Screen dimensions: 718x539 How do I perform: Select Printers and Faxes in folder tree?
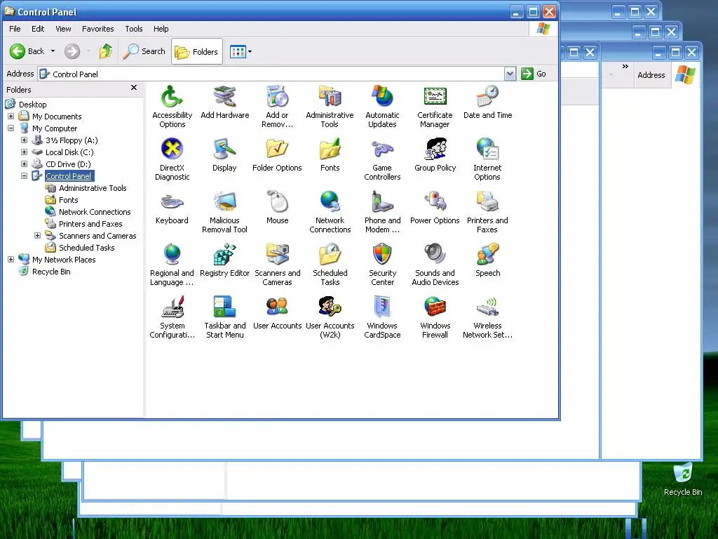click(x=90, y=224)
